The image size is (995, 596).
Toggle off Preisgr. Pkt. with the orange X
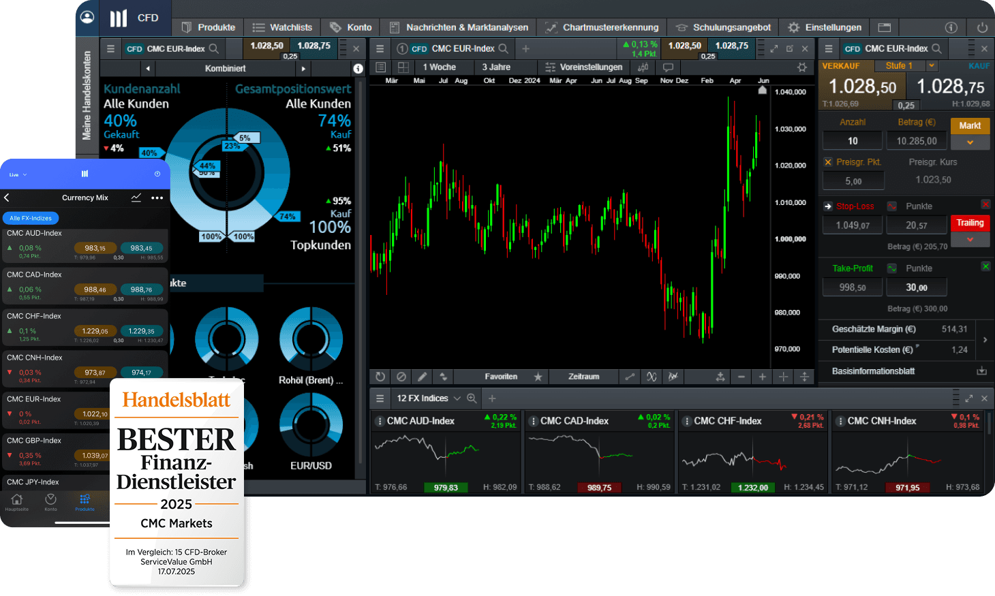pyautogui.click(x=829, y=162)
